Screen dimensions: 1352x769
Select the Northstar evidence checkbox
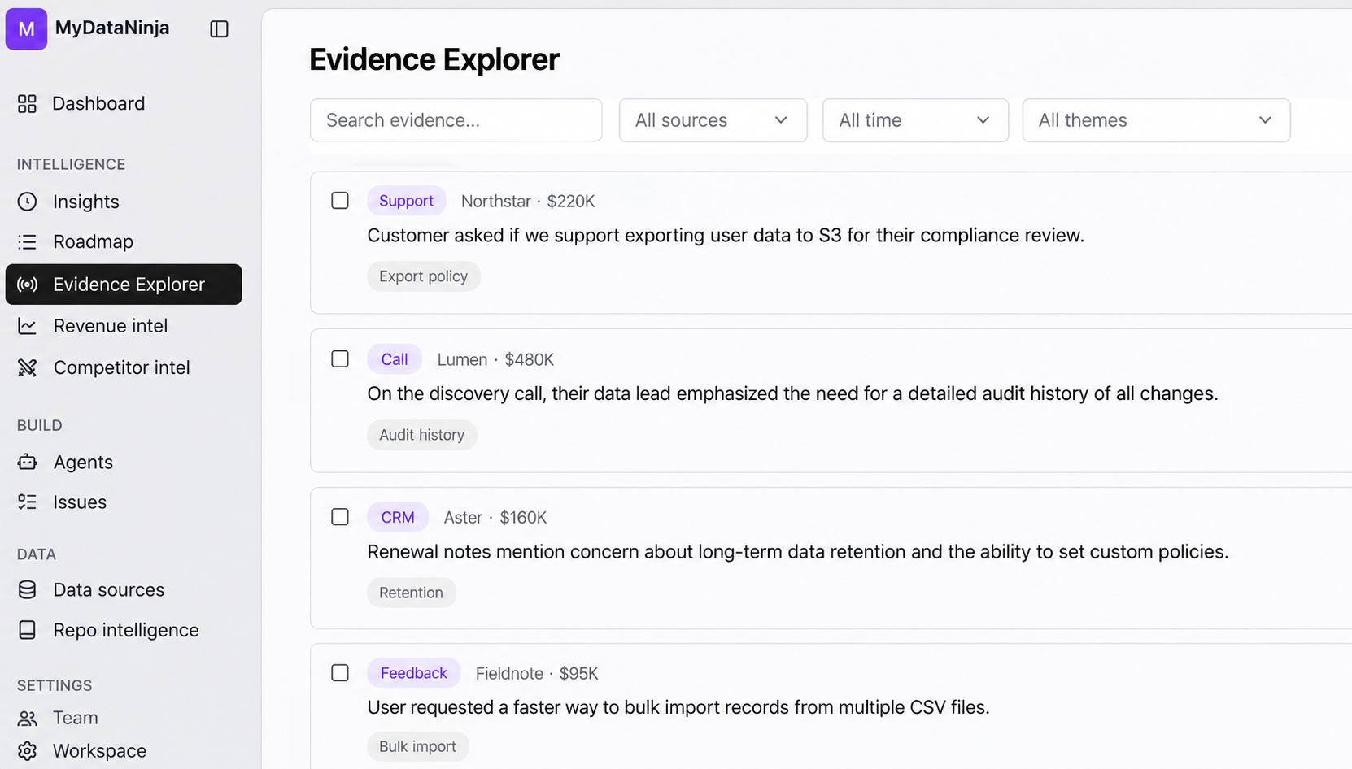point(340,201)
